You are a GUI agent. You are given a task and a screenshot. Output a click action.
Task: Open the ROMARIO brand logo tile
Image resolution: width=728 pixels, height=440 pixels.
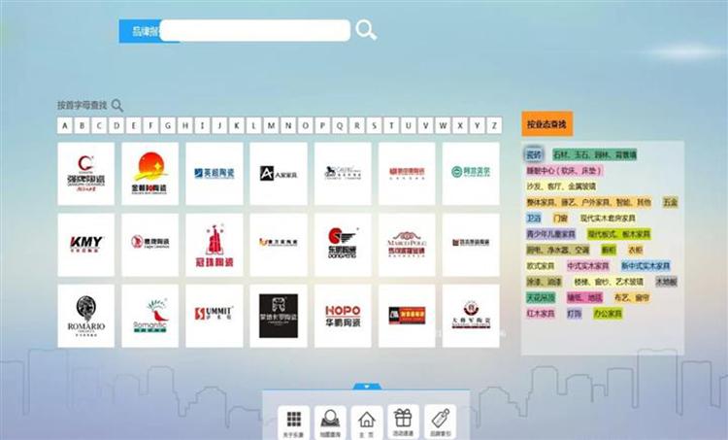pos(85,315)
